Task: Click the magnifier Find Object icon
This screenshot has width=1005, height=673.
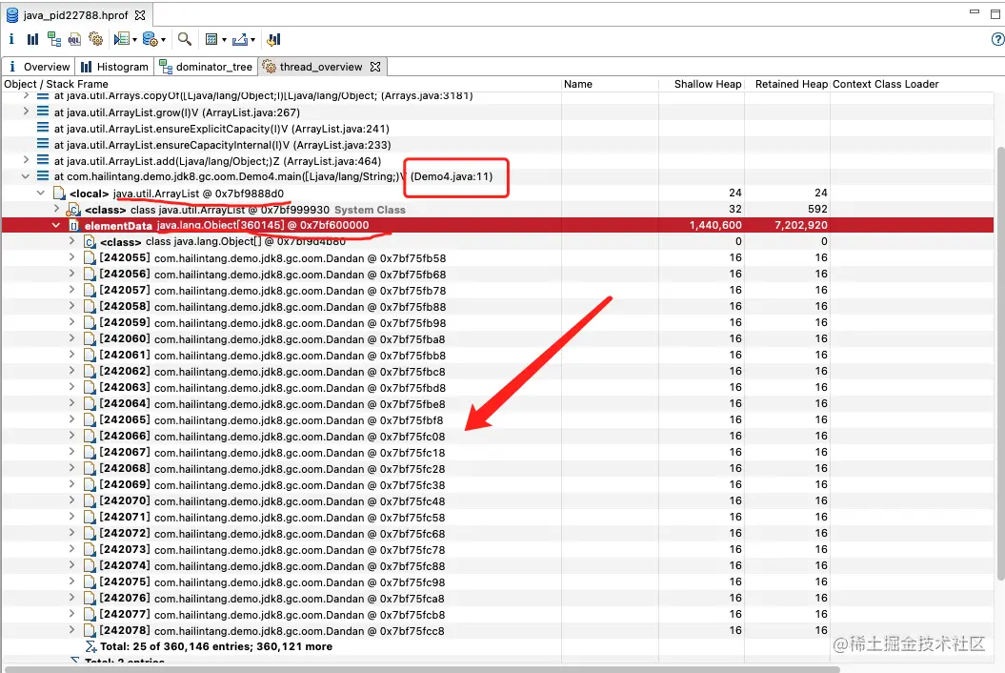Action: tap(185, 40)
